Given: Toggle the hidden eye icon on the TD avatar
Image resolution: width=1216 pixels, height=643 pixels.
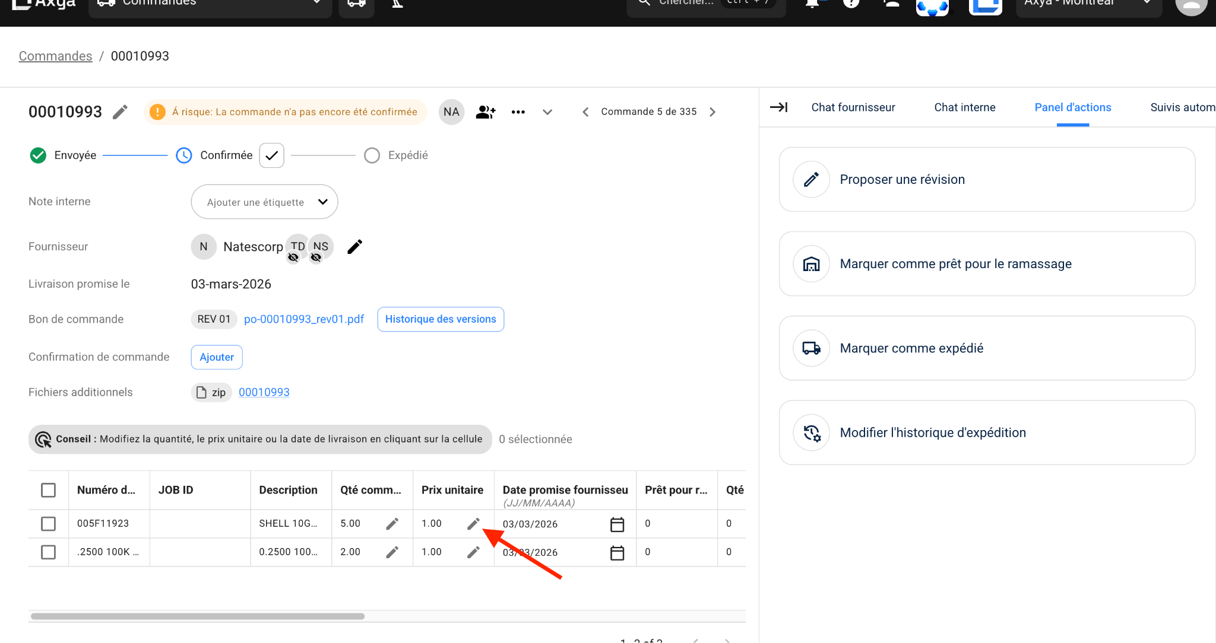Looking at the screenshot, I should (294, 257).
